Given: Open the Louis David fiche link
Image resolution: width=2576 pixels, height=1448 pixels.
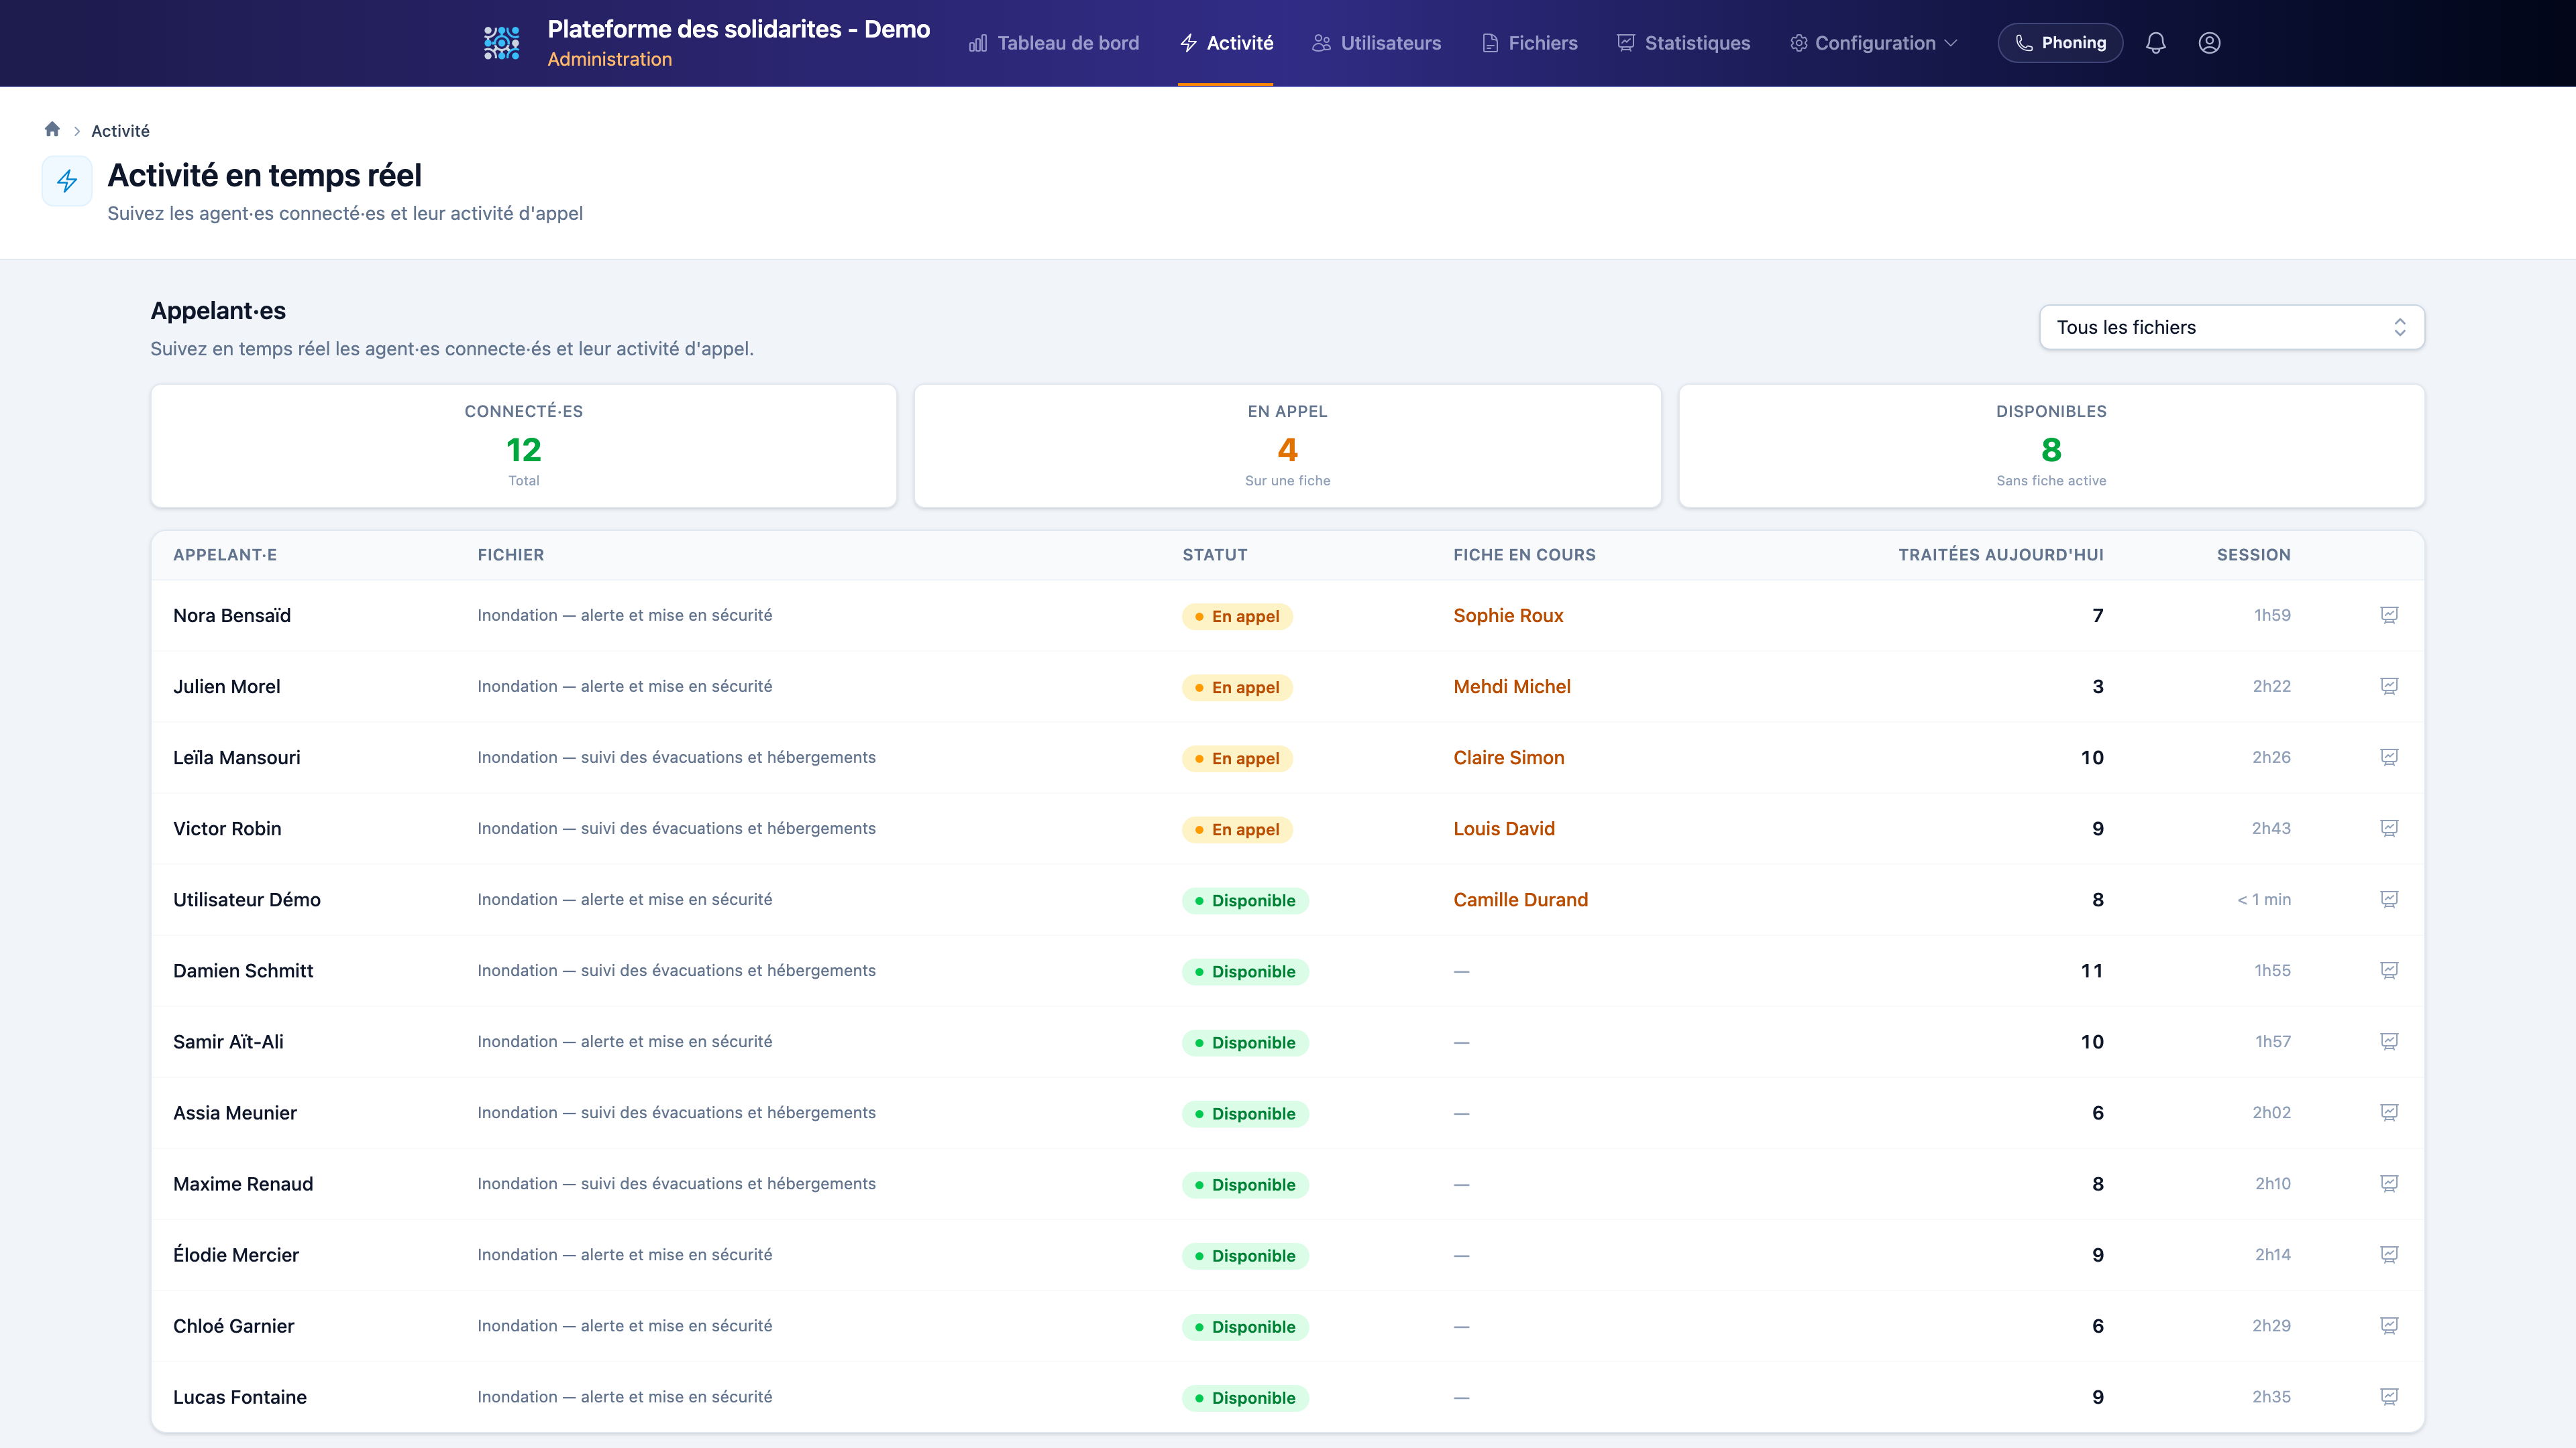Looking at the screenshot, I should [x=1504, y=829].
